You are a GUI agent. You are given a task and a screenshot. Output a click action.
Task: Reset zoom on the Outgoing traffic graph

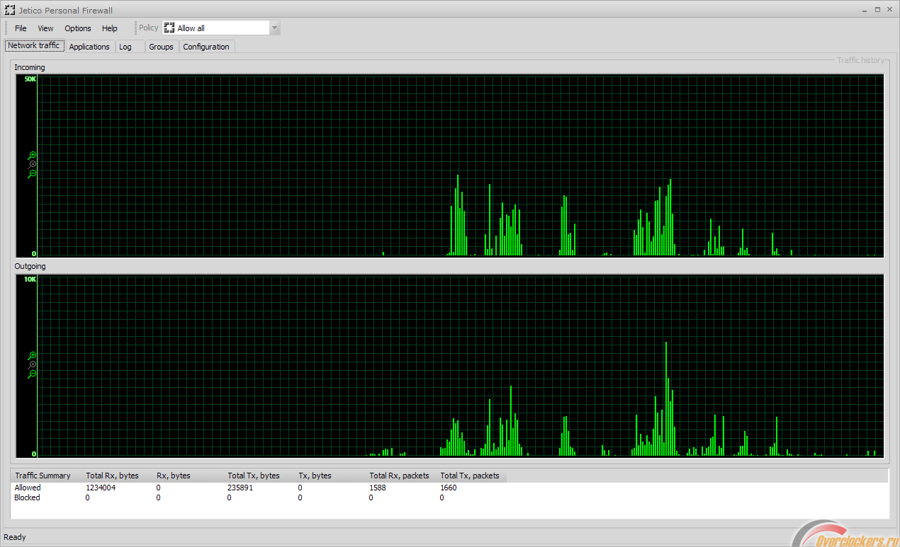pos(33,364)
